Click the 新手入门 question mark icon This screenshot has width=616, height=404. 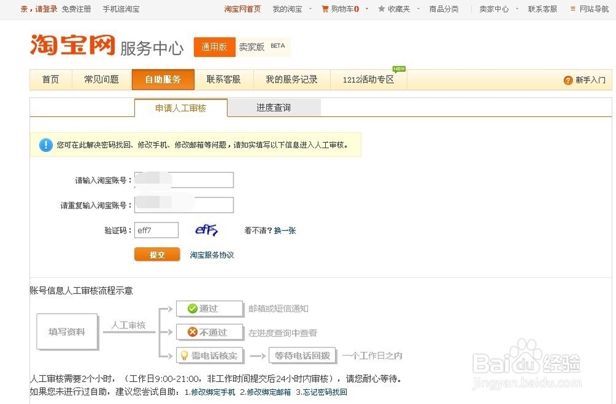(568, 80)
